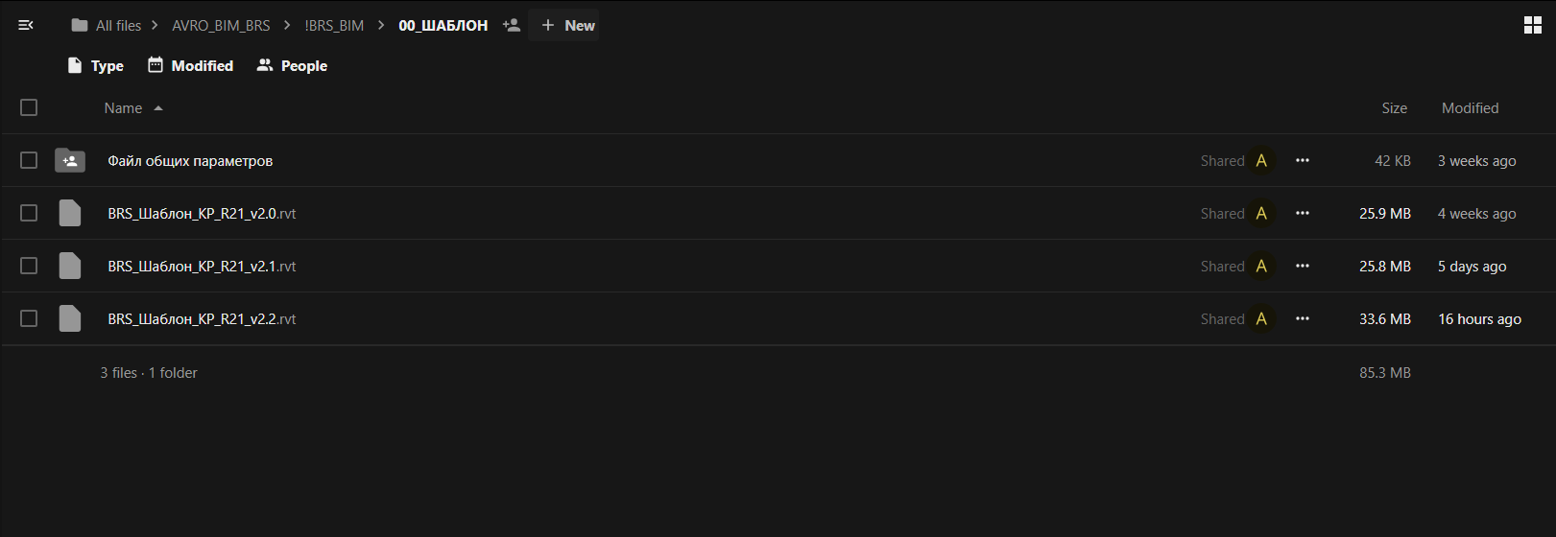Open share icon beside 00_ШАБЛОН breadcrumb
This screenshot has width=1556, height=537.
tap(512, 26)
